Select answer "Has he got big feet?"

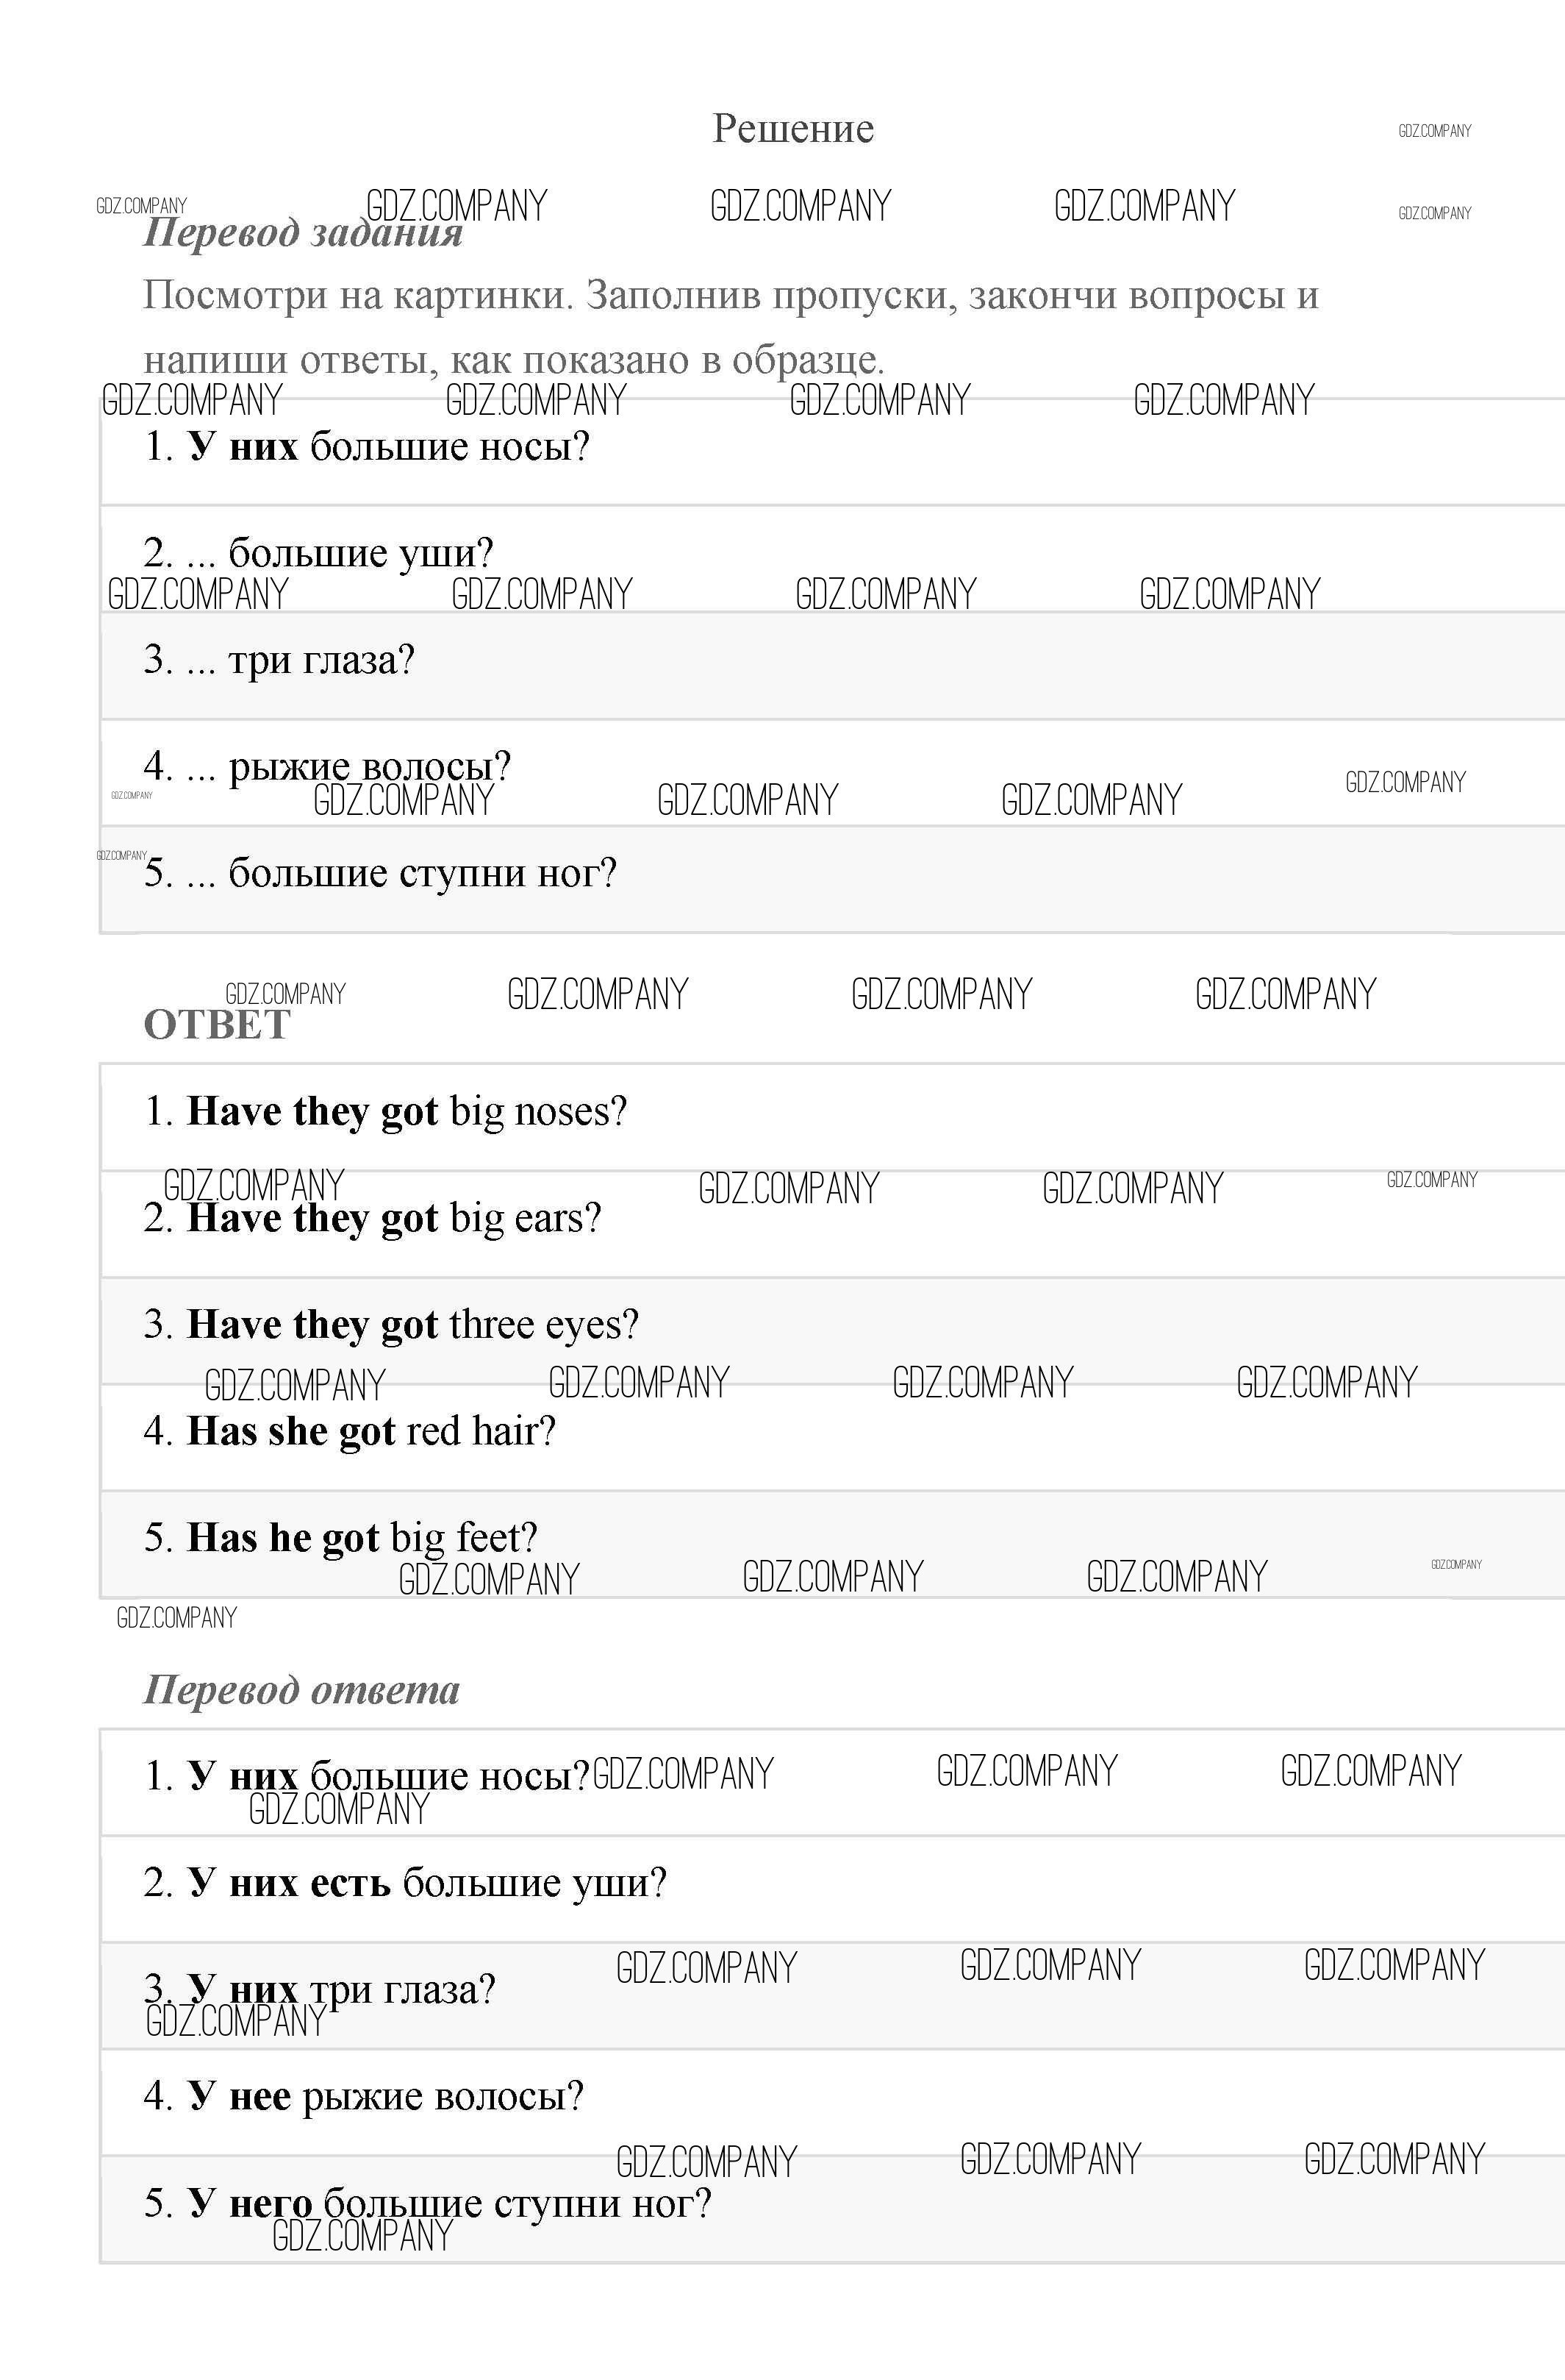[341, 1538]
